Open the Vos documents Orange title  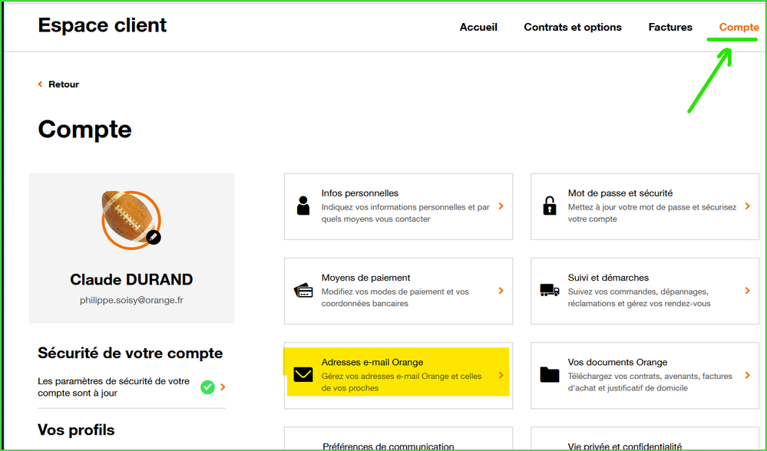pos(617,362)
